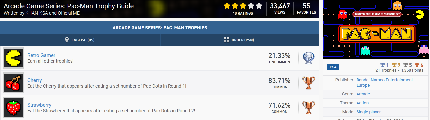Click the grid icon beside Order (PSN)
Viewport: 430px width, 120px height.
(227, 40)
